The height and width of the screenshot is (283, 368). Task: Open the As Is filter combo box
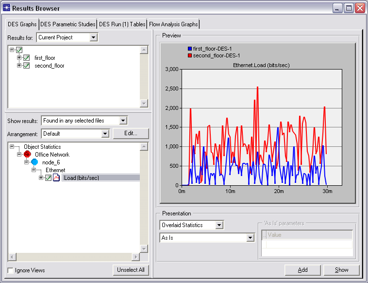tap(251, 238)
